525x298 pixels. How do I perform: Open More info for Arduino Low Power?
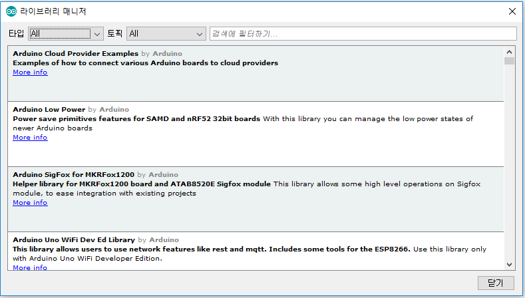(30, 137)
